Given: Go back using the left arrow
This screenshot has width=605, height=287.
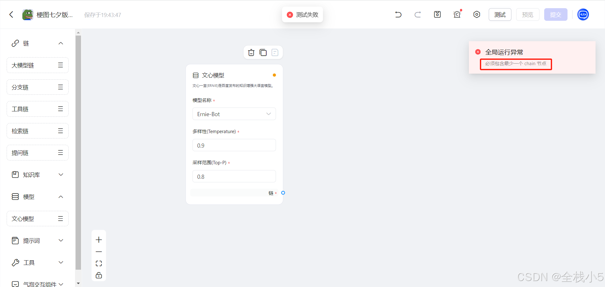Looking at the screenshot, I should tap(11, 15).
